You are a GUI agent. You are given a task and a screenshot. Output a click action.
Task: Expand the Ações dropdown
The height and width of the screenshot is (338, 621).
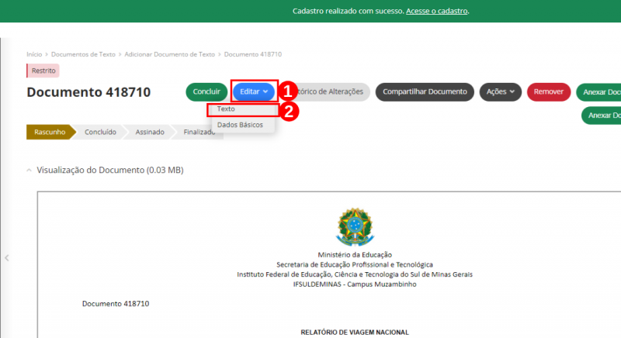[x=500, y=91]
